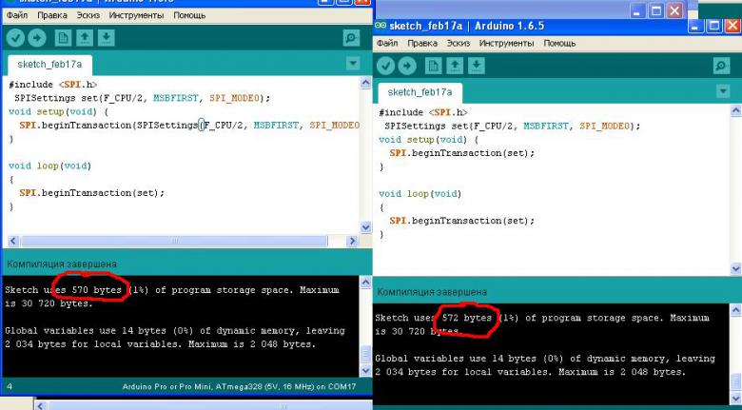Open Файл menu in right window
742x410 pixels.
[x=387, y=43]
